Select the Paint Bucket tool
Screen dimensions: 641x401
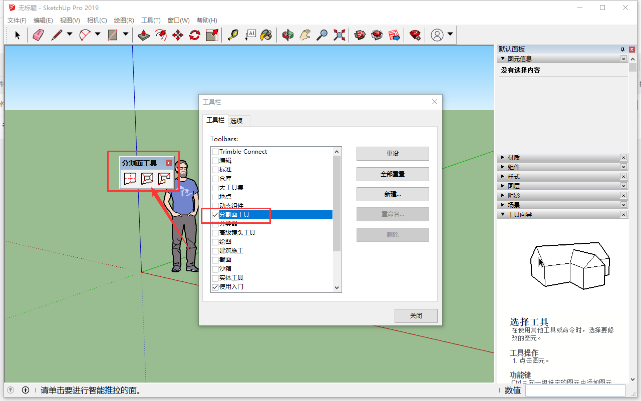tap(266, 35)
